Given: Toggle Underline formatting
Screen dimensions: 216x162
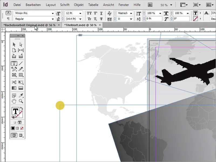Looking at the screenshot, I should tap(101, 13).
